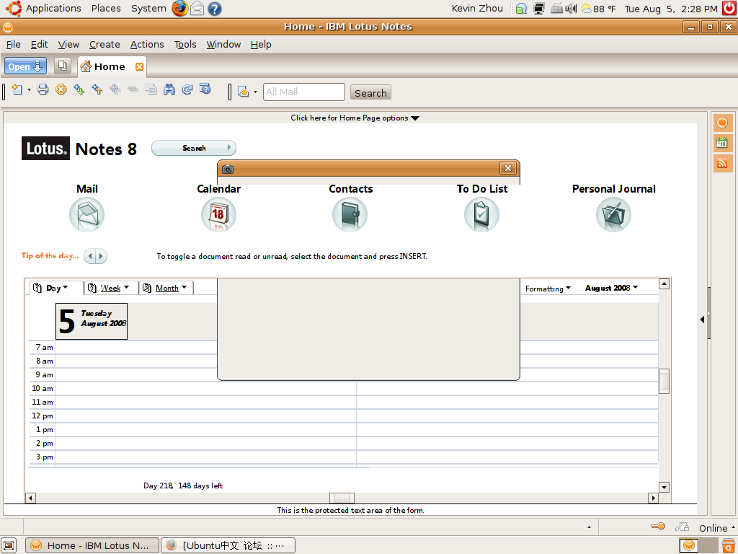Open the Mail envelope icon
Screen dimensions: 738x554
pyautogui.click(x=86, y=214)
